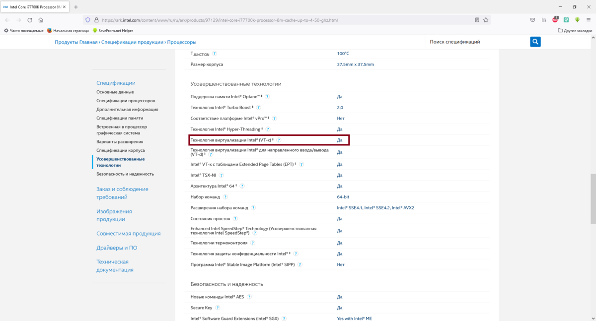Open SaveFrom green arrow extension icon
This screenshot has height=321, width=596.
[x=578, y=20]
